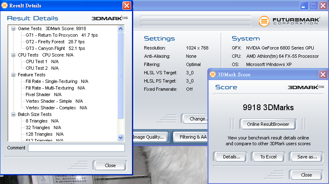Collapse the CPU Tests tree node
The image size is (329, 184).
click(x=14, y=55)
